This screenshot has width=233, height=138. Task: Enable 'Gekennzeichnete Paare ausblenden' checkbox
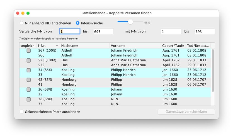click(22, 112)
